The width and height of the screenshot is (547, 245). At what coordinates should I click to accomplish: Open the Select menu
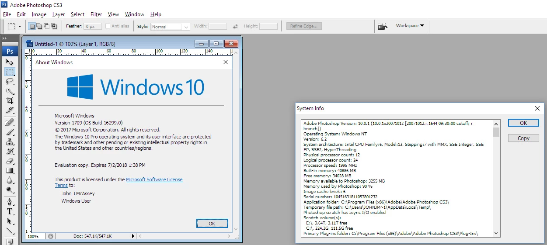coord(77,14)
